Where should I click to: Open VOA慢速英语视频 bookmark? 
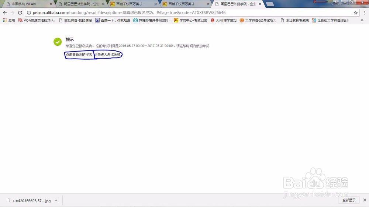click(x=37, y=20)
